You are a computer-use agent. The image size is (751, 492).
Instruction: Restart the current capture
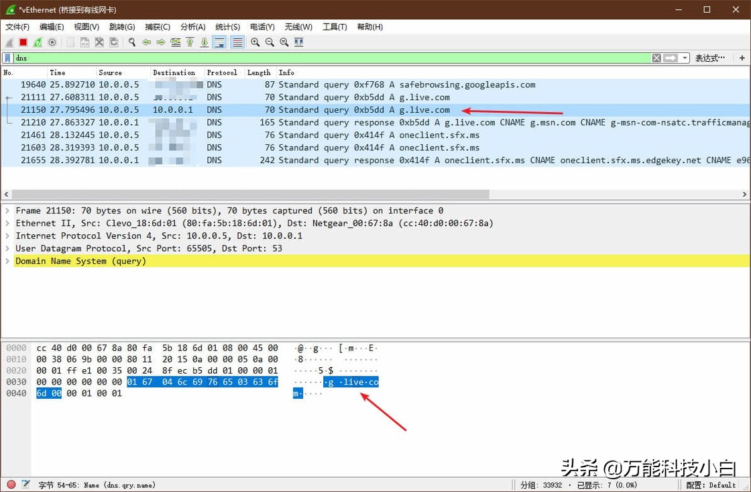[x=38, y=42]
